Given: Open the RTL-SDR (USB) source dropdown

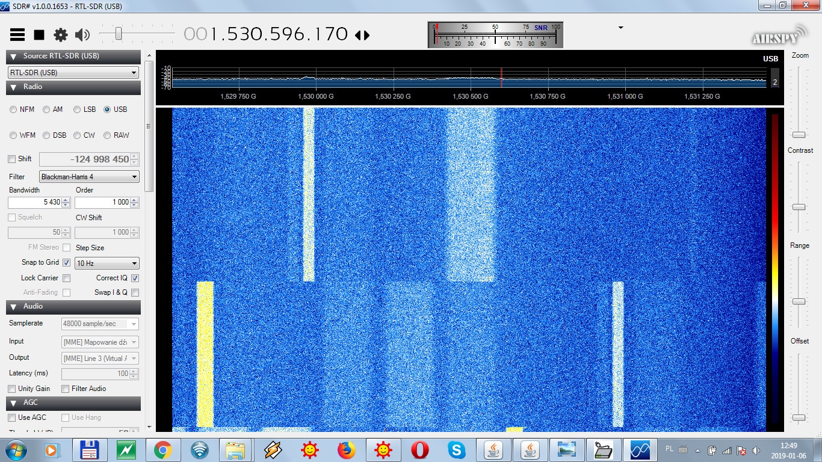Looking at the screenshot, I should click(x=73, y=73).
